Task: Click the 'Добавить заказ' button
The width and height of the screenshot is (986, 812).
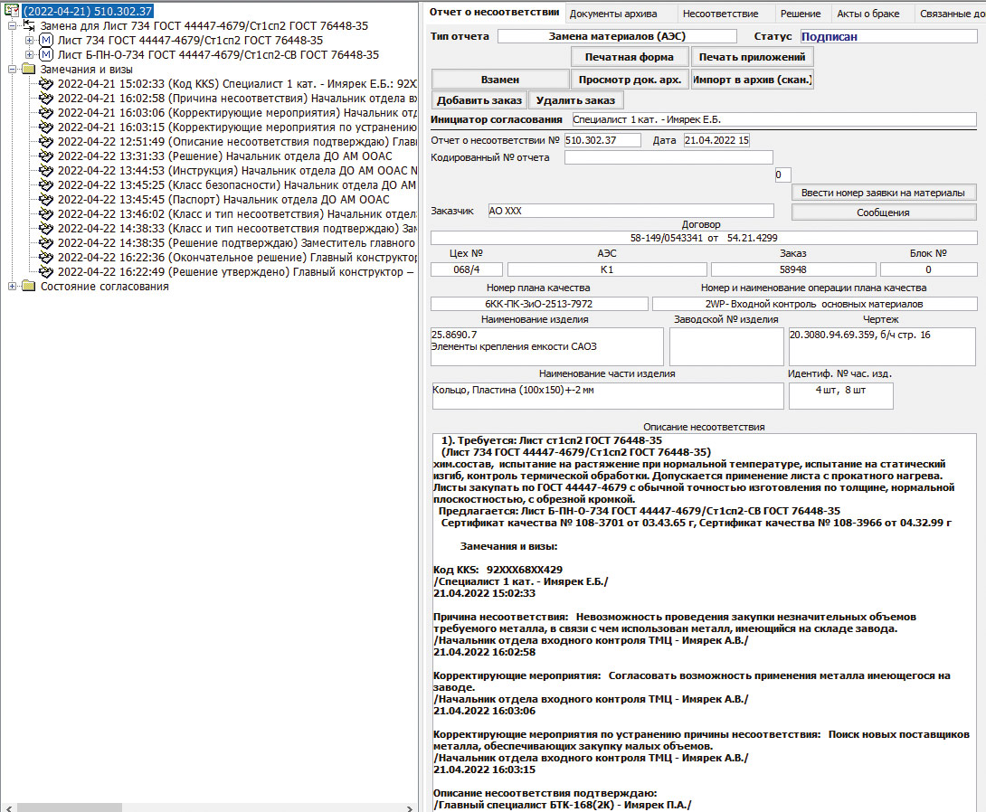Action: tap(479, 100)
